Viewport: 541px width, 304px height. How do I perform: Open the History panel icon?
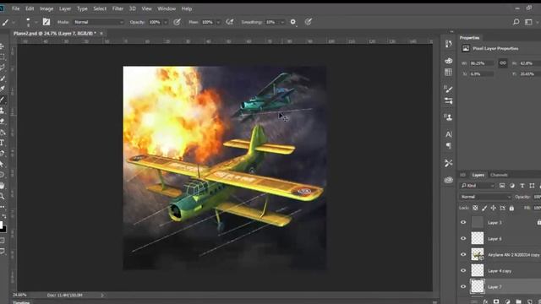[449, 44]
